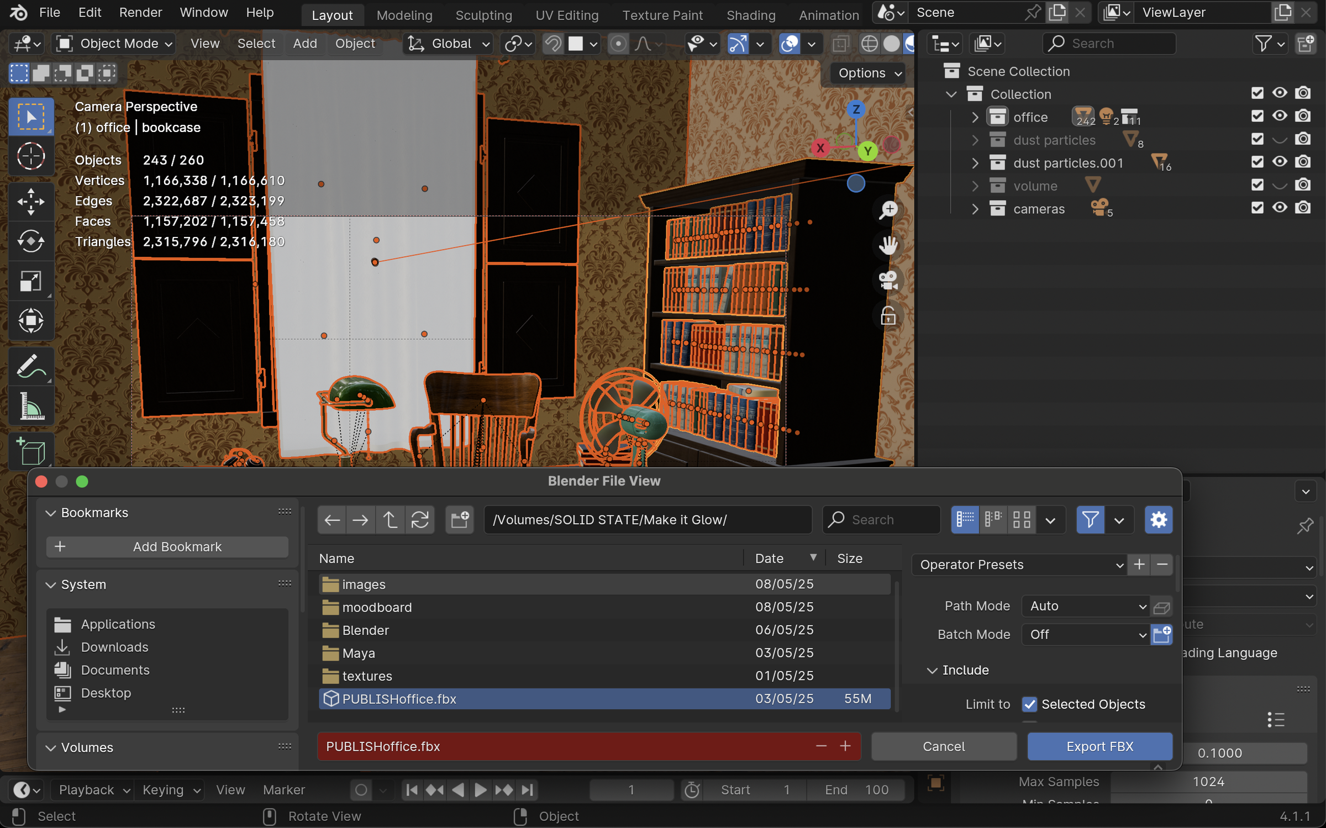Show dust particles collection in viewport
Viewport: 1326px width, 828px height.
[1280, 140]
